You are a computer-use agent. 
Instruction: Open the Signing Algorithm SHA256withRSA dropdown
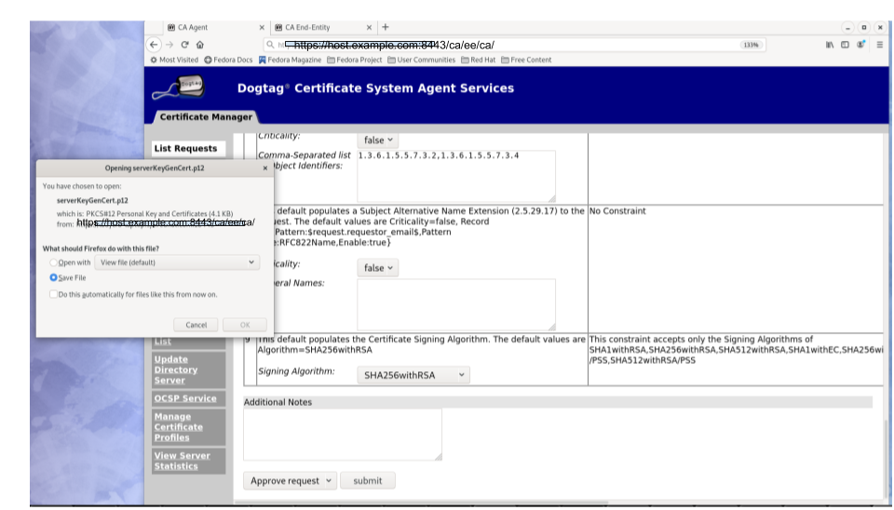[x=413, y=375]
